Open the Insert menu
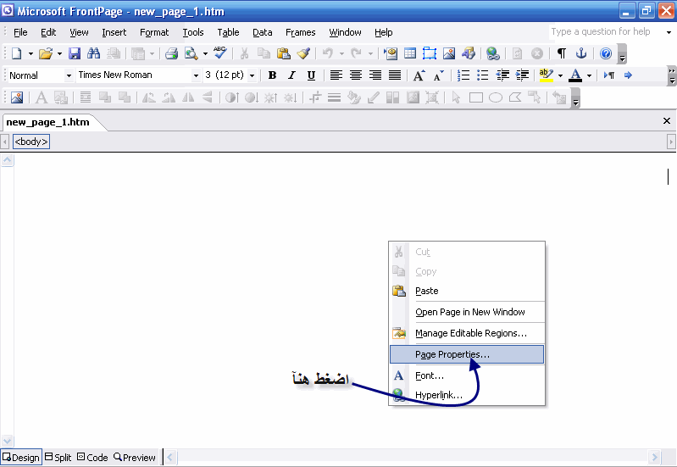 pyautogui.click(x=114, y=32)
